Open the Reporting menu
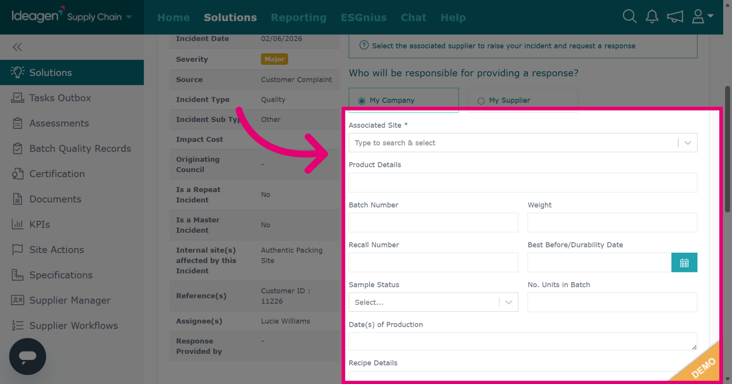 299,18
